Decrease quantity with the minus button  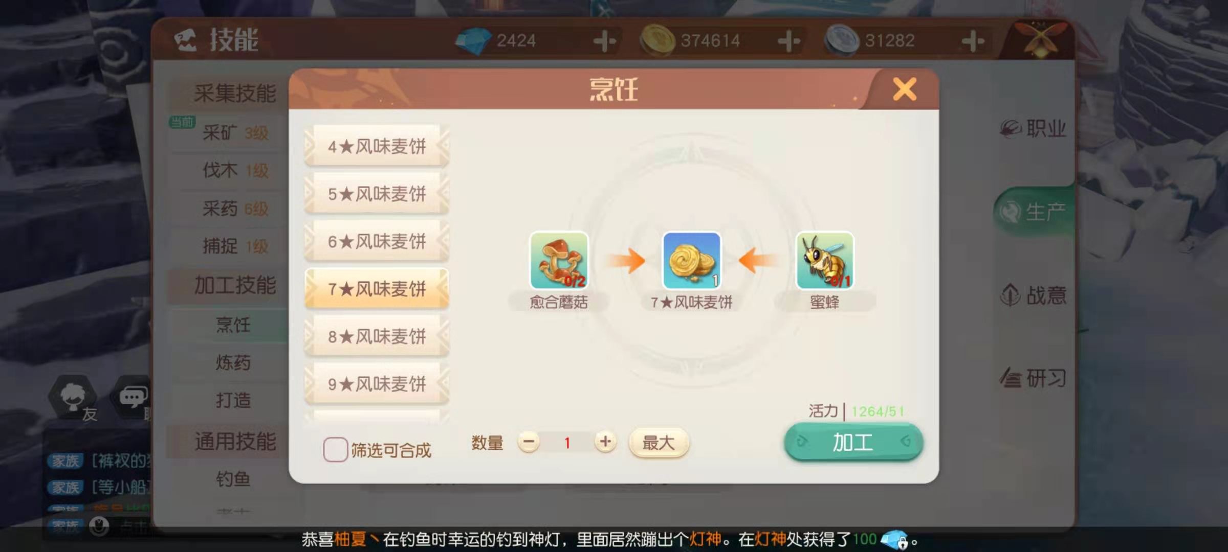(529, 442)
